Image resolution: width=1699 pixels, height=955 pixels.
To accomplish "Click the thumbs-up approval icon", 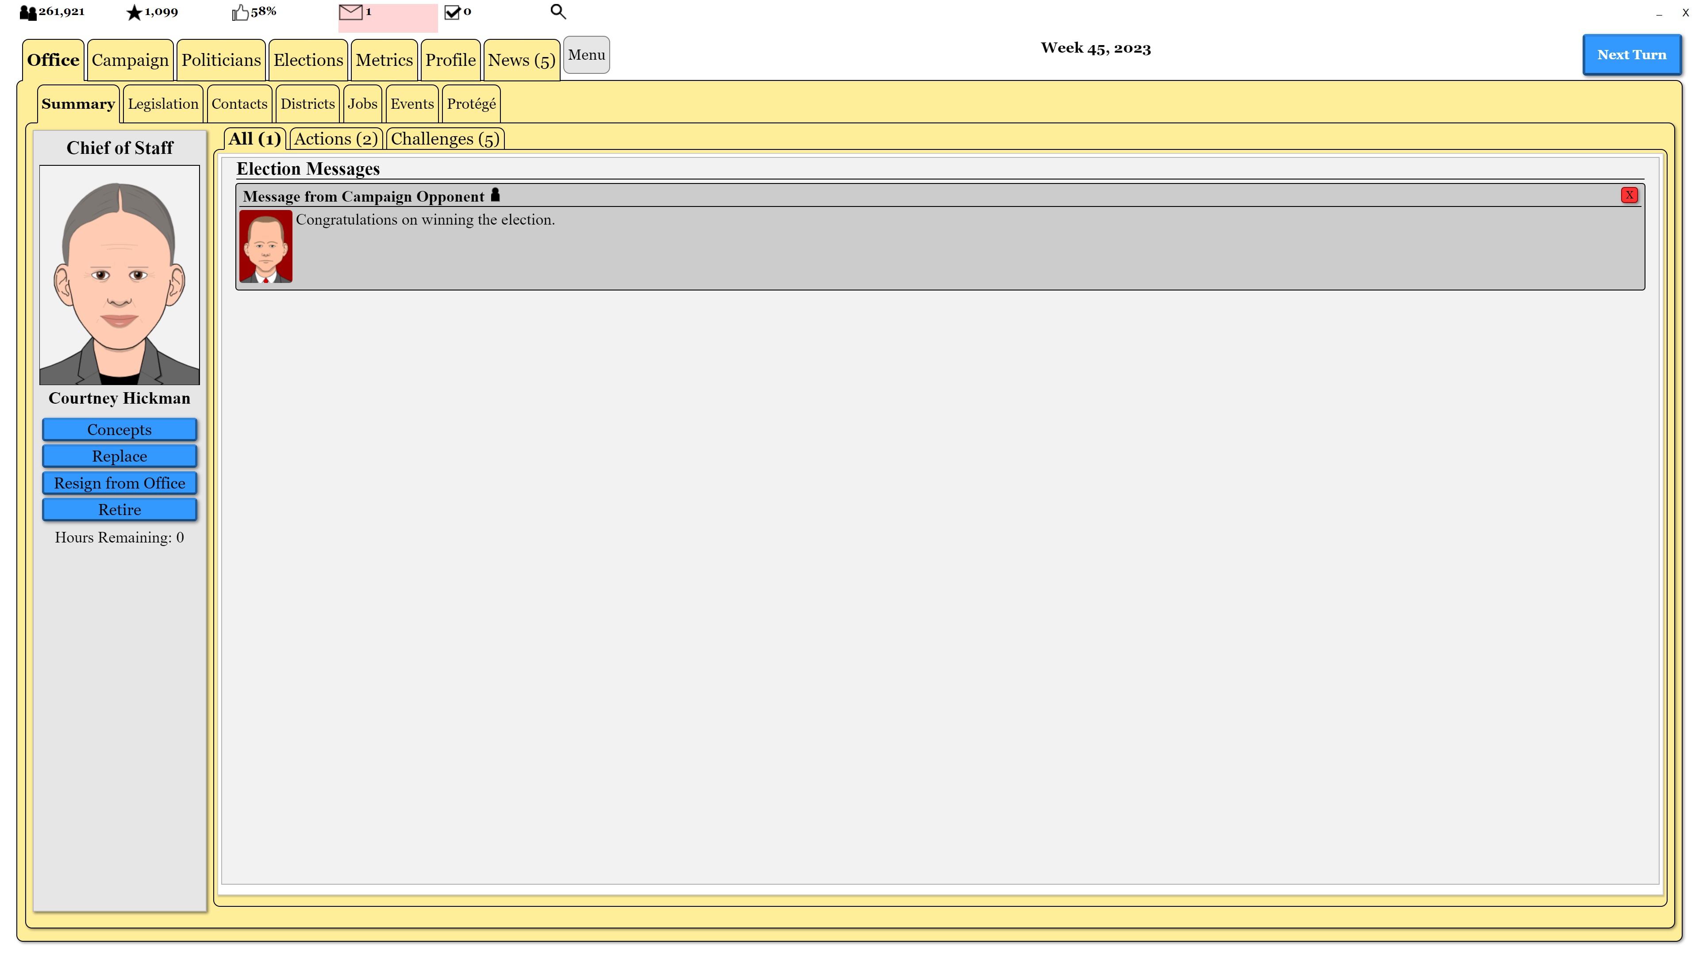I will click(240, 12).
